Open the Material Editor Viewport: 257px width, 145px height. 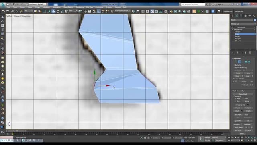(x=166, y=11)
